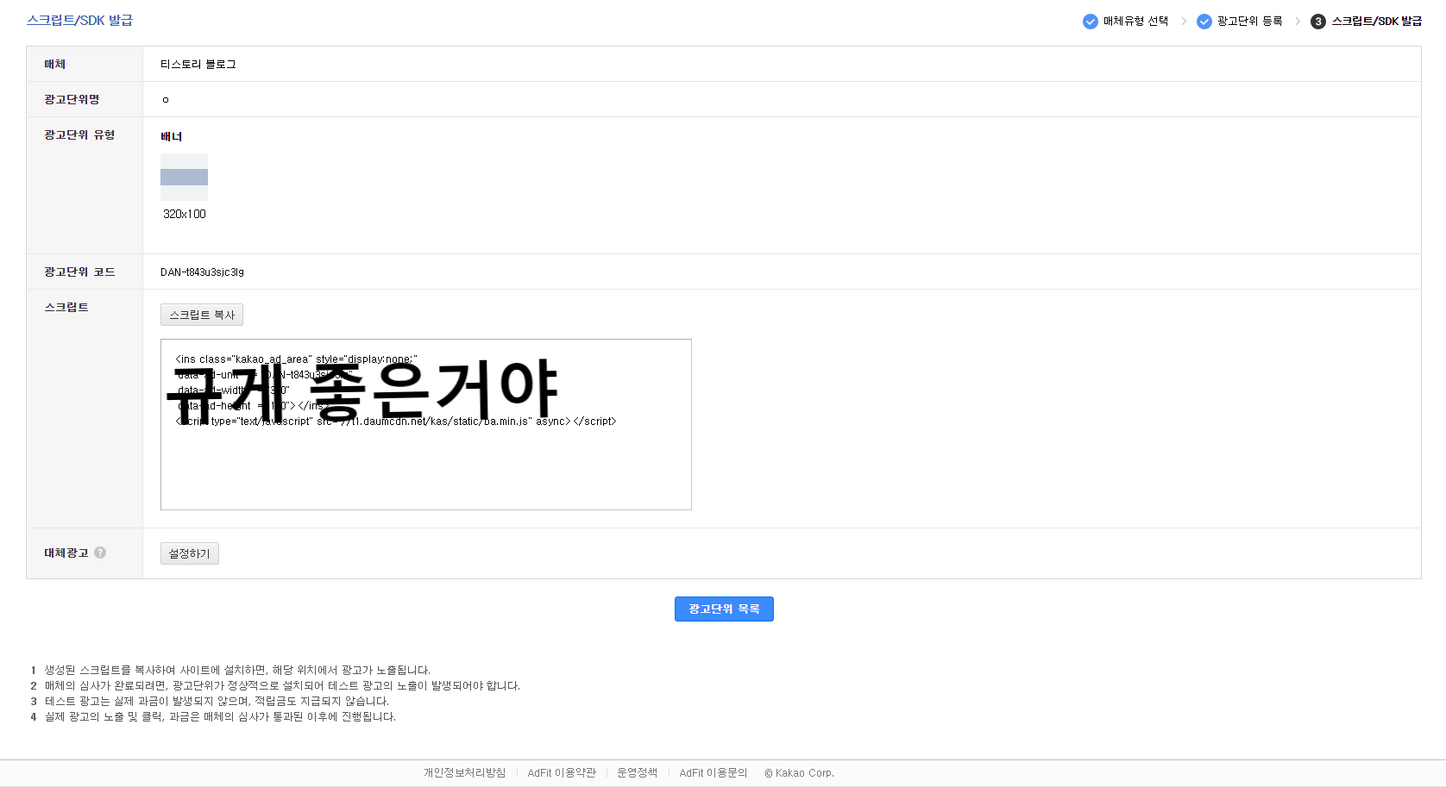Click the 320x100 size label

(185, 214)
